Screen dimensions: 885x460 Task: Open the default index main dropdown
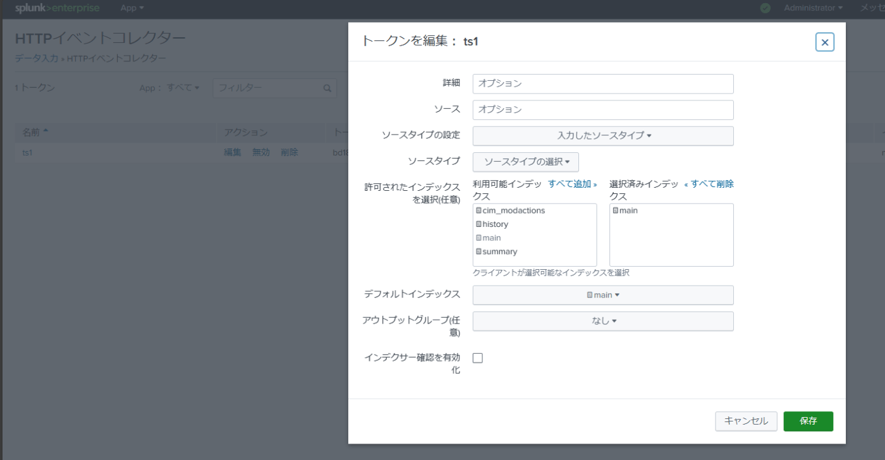coord(603,295)
